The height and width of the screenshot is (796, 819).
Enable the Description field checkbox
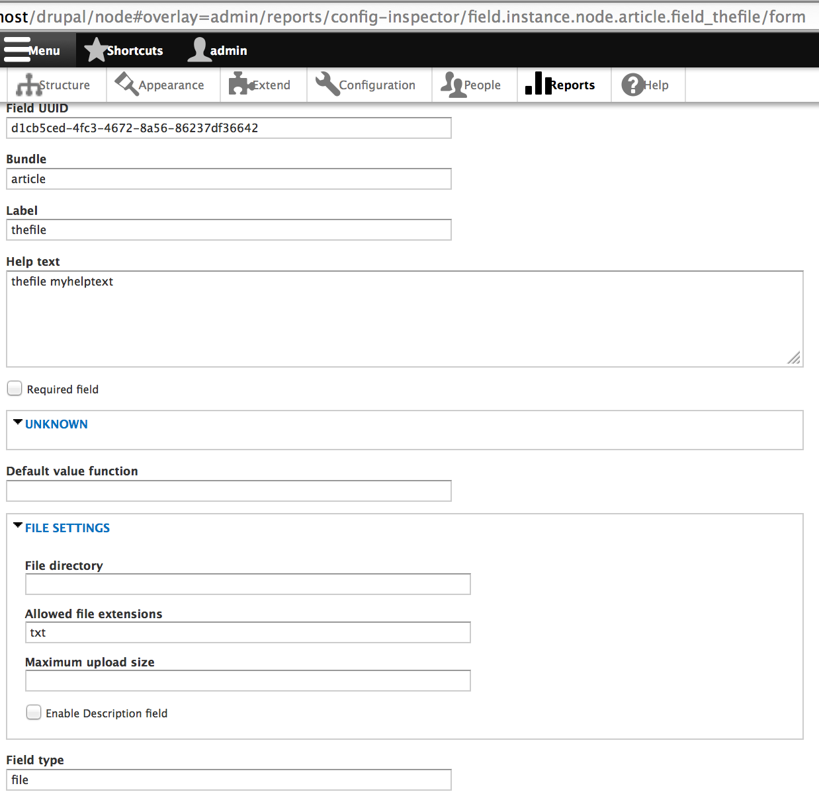(34, 712)
